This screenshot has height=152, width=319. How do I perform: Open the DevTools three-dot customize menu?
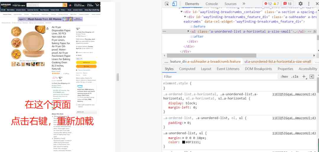tap(309, 4)
